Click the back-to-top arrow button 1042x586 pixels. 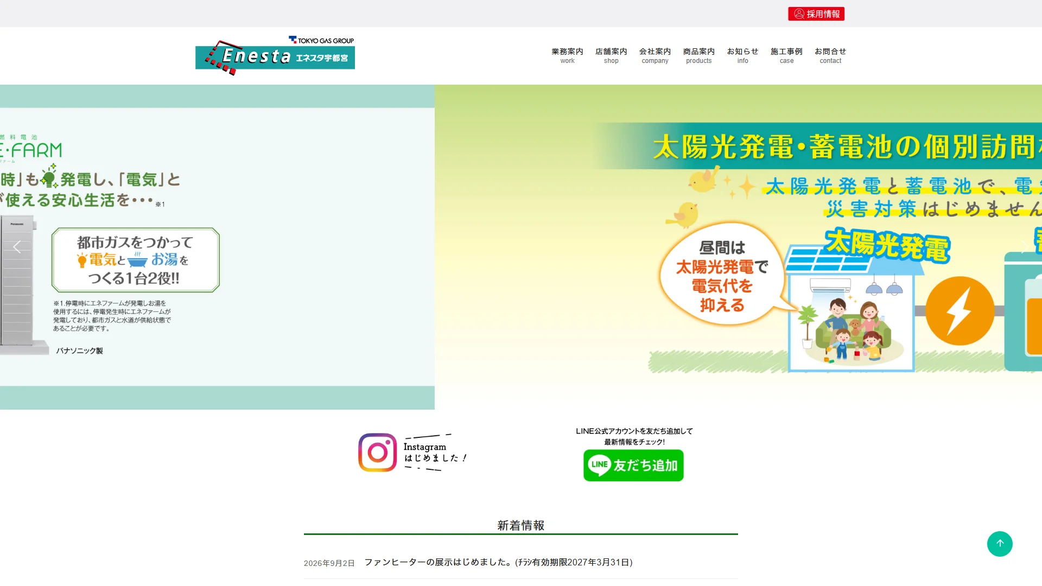click(x=1000, y=544)
